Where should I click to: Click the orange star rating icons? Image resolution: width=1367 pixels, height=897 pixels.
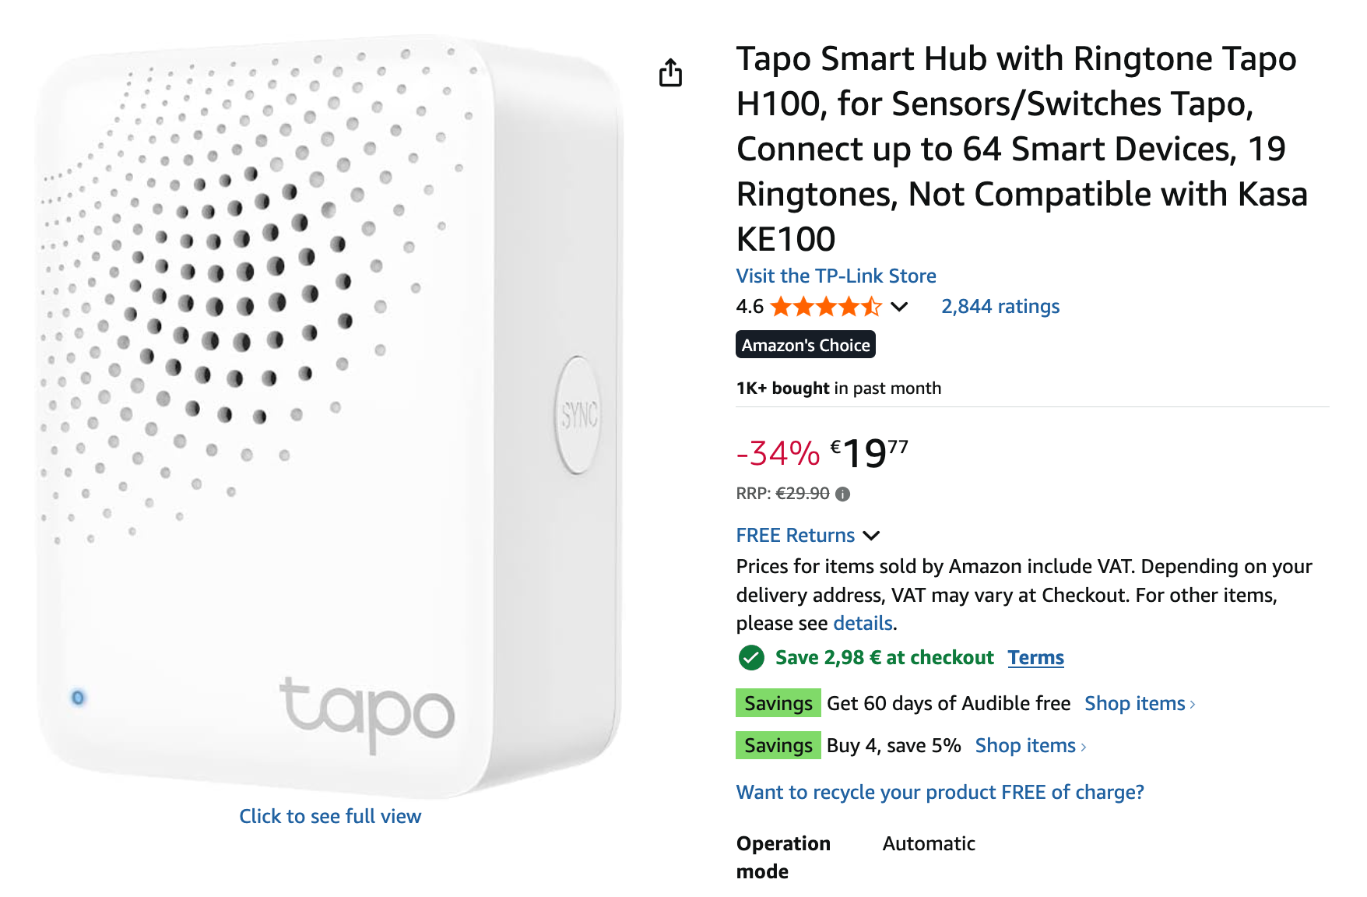[x=825, y=307]
